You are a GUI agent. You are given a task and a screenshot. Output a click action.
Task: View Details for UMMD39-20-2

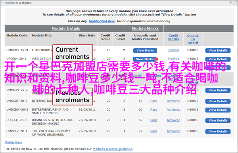[218, 90]
